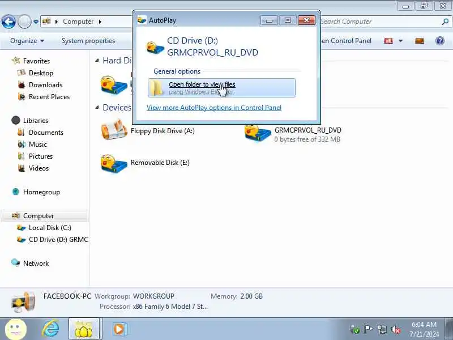The width and height of the screenshot is (453, 340).
Task: Click GRMCPRVOL_RU_DVD drive name
Action: [x=307, y=130]
